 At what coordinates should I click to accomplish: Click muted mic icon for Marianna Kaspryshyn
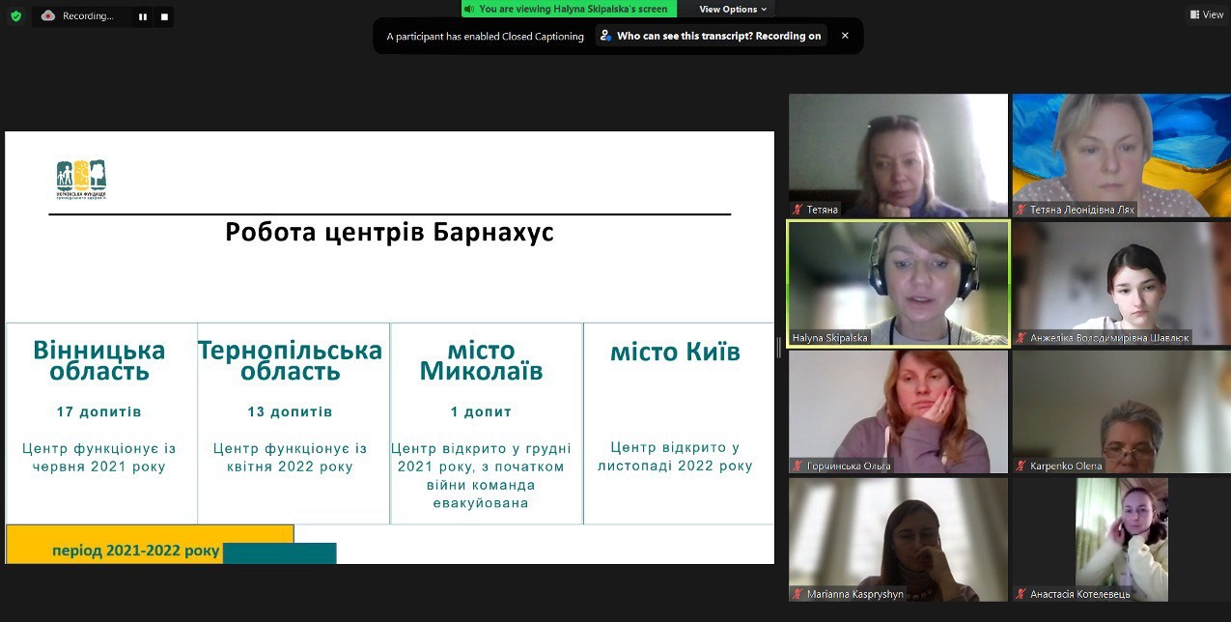(x=797, y=594)
